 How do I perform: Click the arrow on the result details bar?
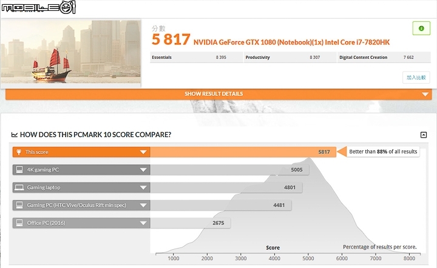pyautogui.click(x=425, y=95)
